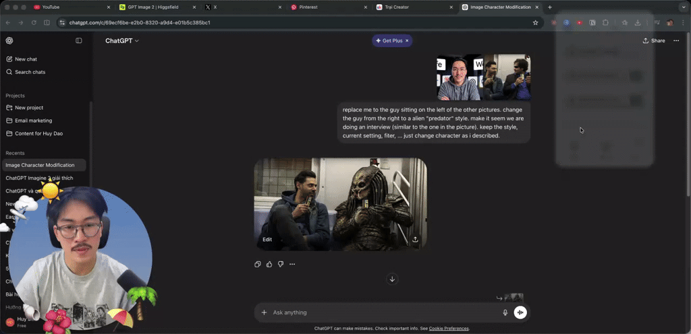Bookmark this page with the star icon
This screenshot has height=334, width=691.
coord(535,22)
